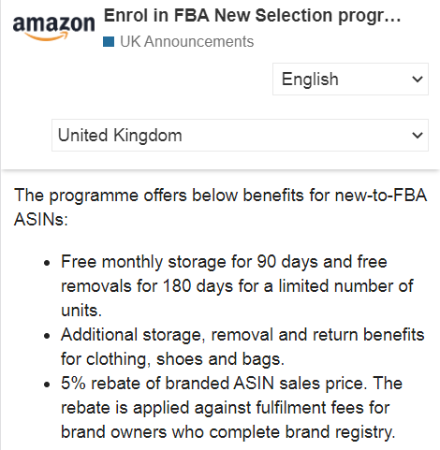Click the blue category square icon
Image resolution: width=440 pixels, height=450 pixels.
[x=109, y=42]
